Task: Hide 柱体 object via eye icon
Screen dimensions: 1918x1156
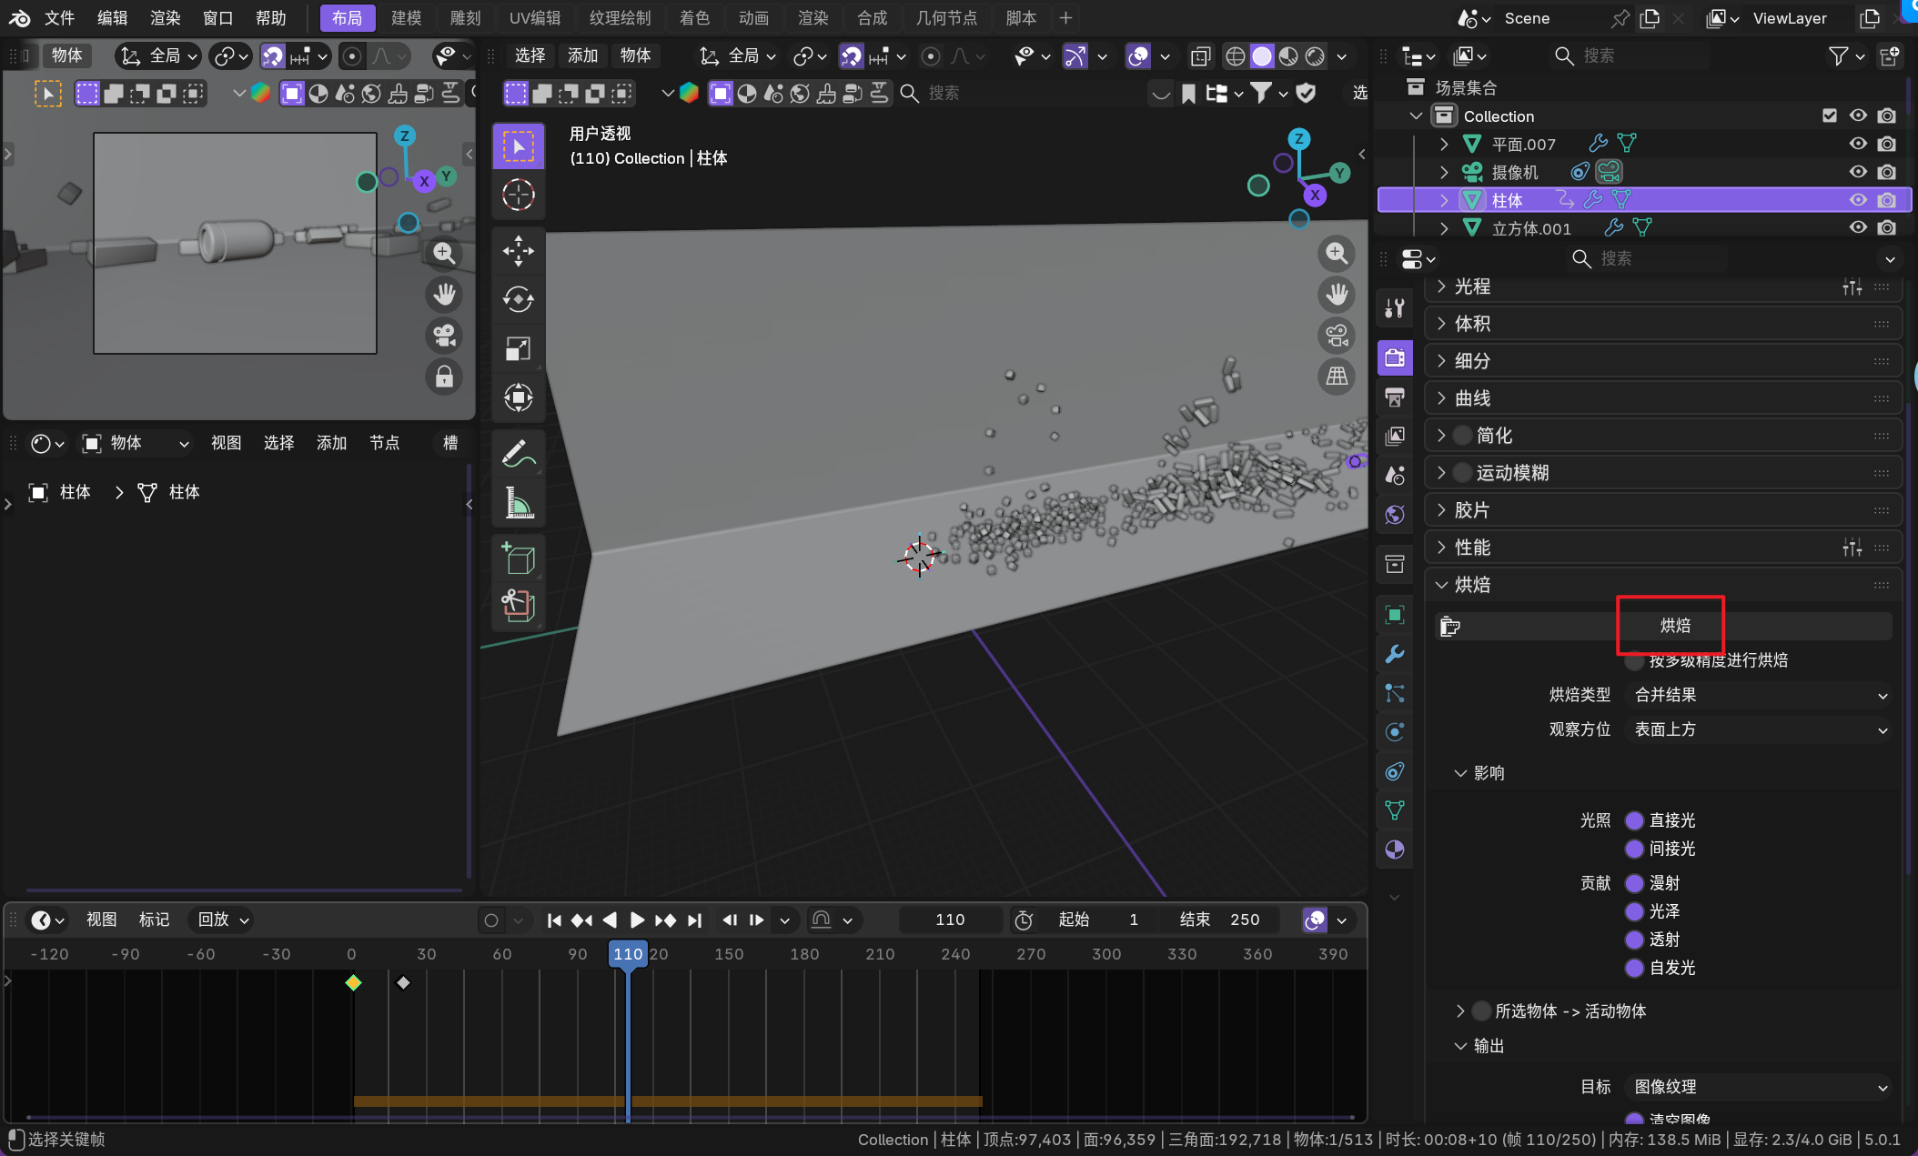Action: click(1858, 200)
